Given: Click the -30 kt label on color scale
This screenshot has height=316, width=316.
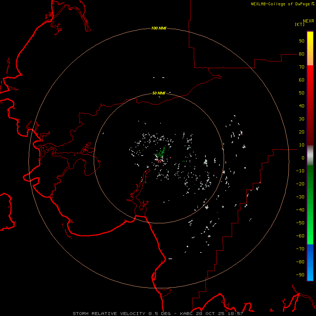Looking at the screenshot, I should coord(300,197).
